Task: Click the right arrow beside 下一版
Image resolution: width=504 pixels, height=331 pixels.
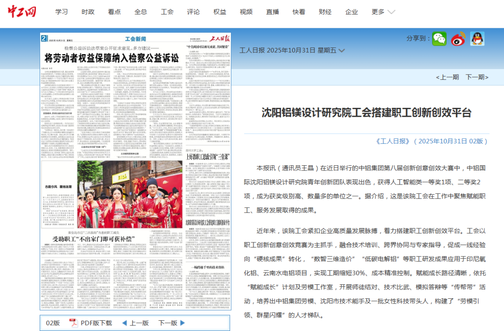Action: (183, 323)
